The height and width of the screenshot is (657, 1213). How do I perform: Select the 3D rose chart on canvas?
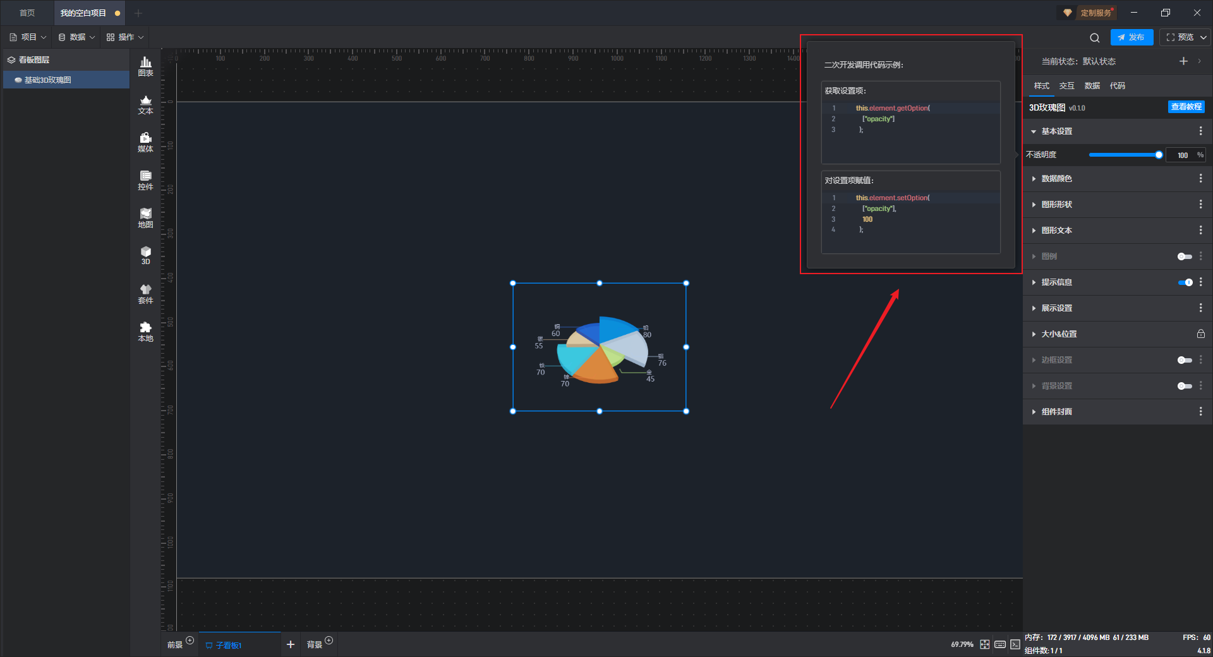600,347
